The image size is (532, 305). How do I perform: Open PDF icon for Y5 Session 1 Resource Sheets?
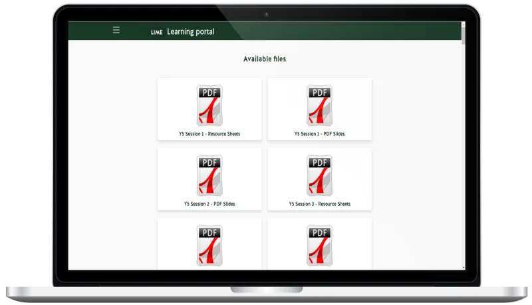pos(209,105)
